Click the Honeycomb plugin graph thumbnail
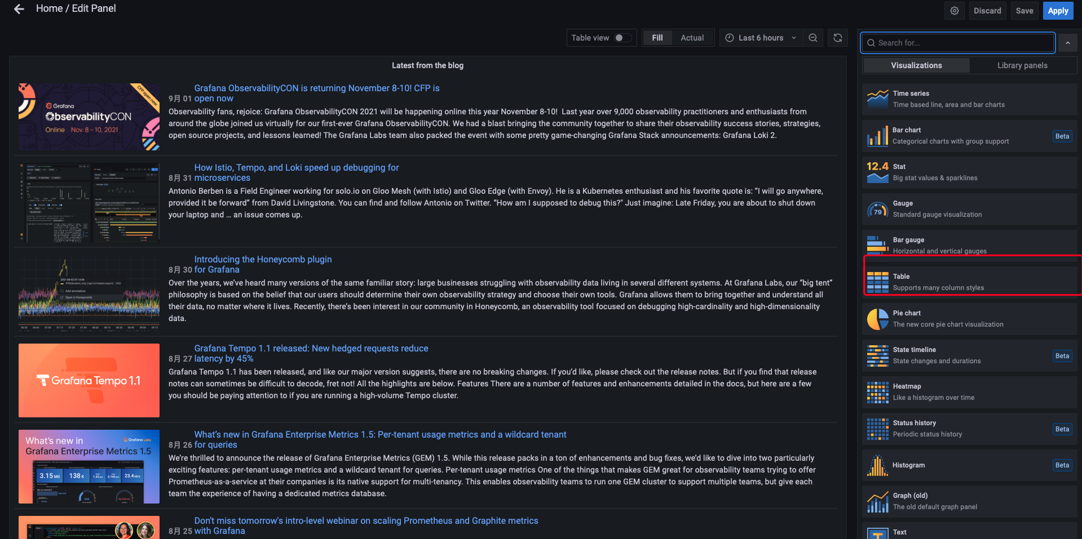 tap(89, 292)
